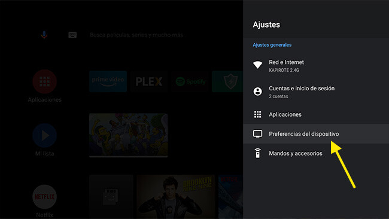
Task: Click the Wi-Fi icon for Red e Internet
Action: [x=257, y=65]
